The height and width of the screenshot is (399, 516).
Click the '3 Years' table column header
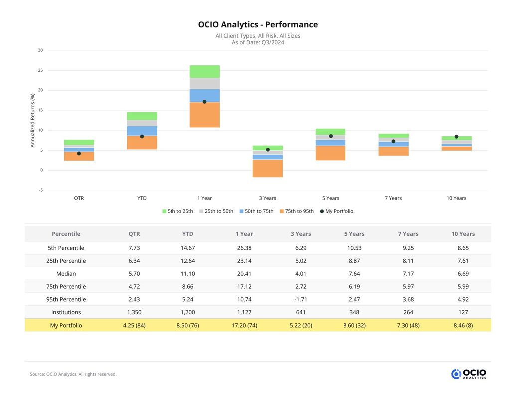(301, 234)
